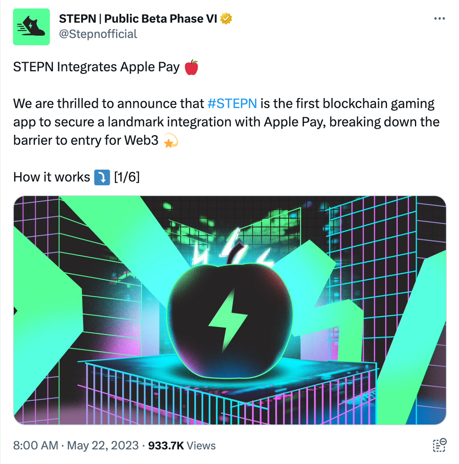Click the May 22, 2023 date
The height and width of the screenshot is (464, 459).
(102, 445)
